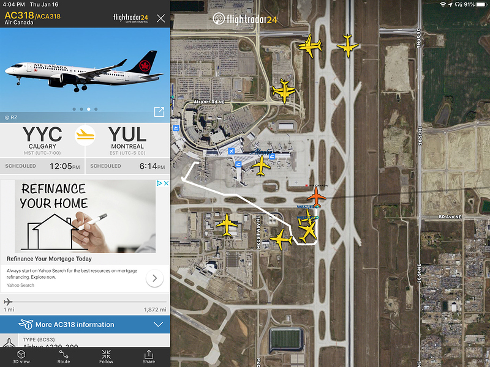Show the flight Route
Viewport: 490px width, 367px height.
64,357
